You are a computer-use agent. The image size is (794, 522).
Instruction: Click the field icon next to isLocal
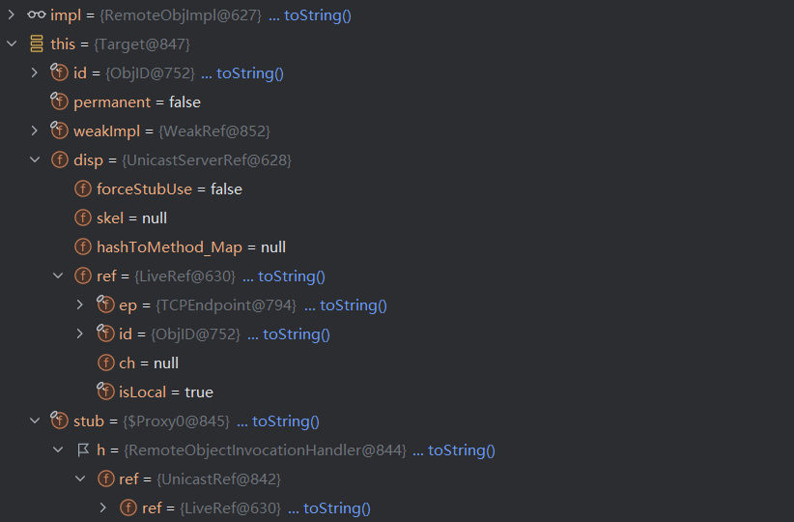(x=106, y=392)
